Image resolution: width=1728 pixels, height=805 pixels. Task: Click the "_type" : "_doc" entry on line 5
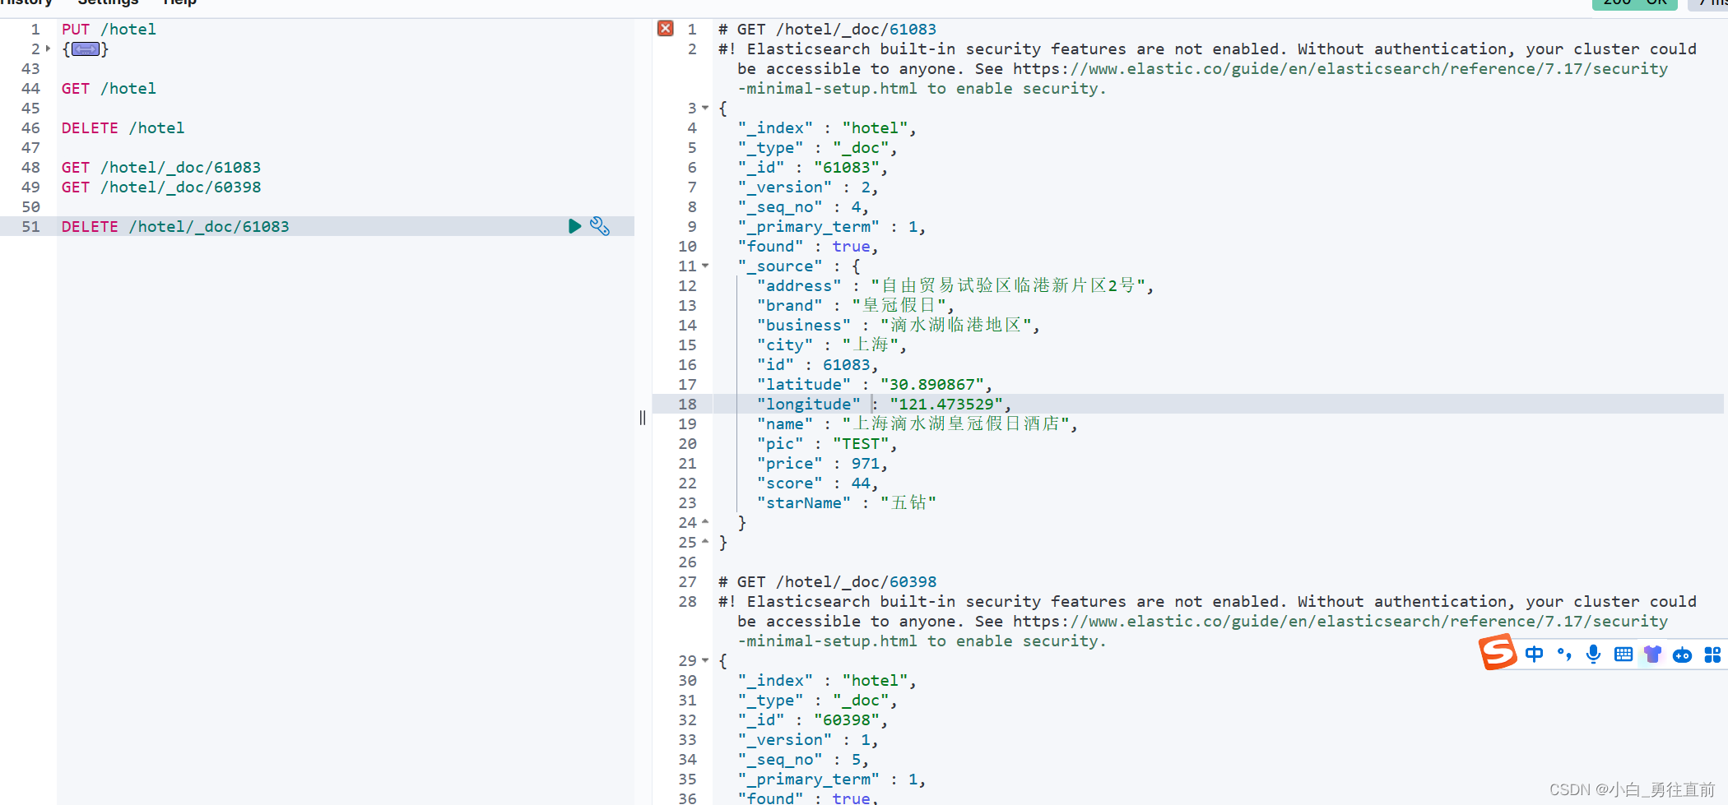pos(817,147)
